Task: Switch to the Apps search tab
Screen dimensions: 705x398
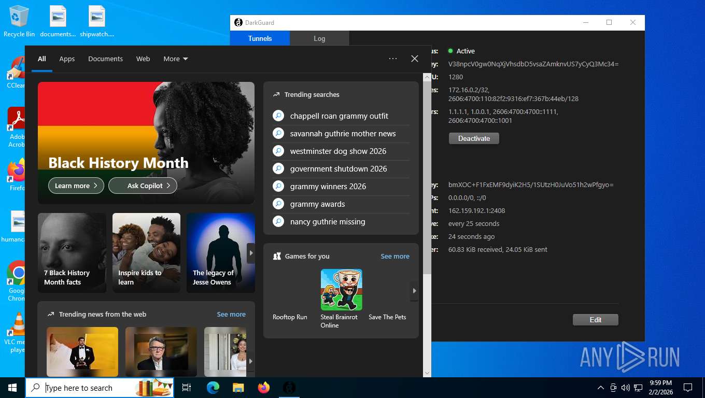Action: point(67,59)
